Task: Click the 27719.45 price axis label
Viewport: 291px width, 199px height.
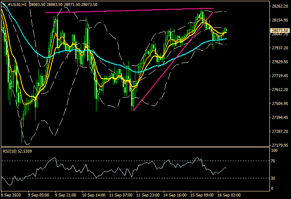Action: click(x=279, y=76)
